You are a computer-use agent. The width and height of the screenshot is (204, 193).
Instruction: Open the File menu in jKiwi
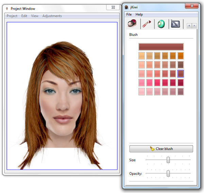coord(129,14)
